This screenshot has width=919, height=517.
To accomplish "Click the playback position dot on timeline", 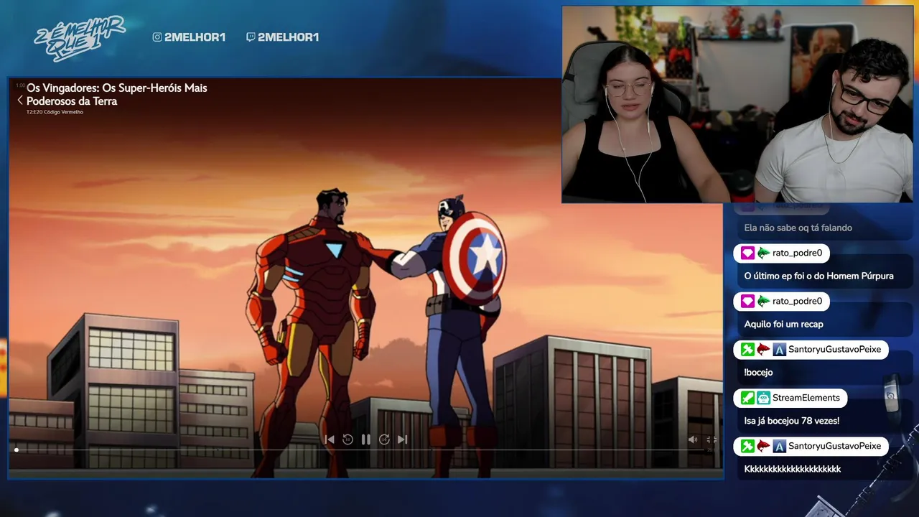I will click(x=17, y=450).
